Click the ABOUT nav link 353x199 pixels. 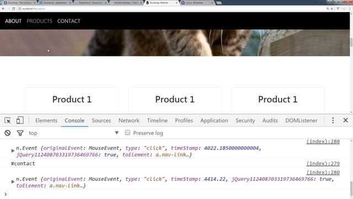tap(13, 21)
